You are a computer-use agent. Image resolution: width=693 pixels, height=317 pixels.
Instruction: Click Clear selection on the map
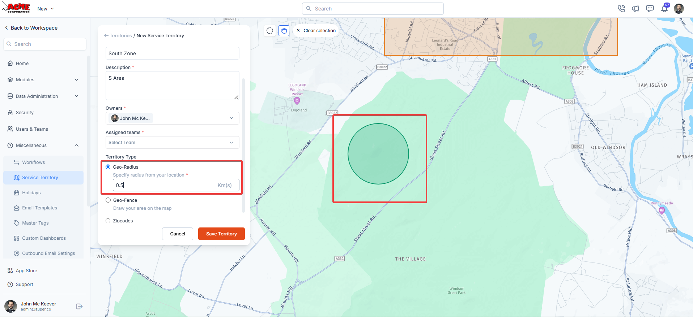[x=316, y=31]
